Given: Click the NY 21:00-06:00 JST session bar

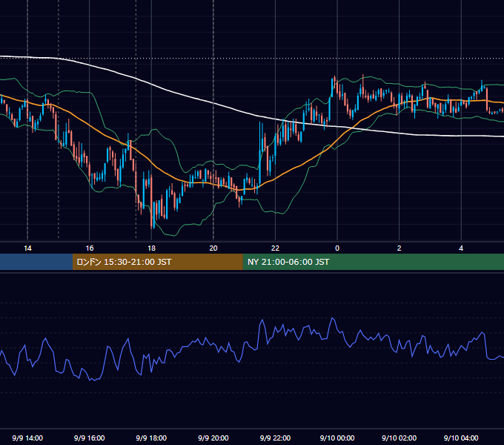Looking at the screenshot, I should (373, 262).
